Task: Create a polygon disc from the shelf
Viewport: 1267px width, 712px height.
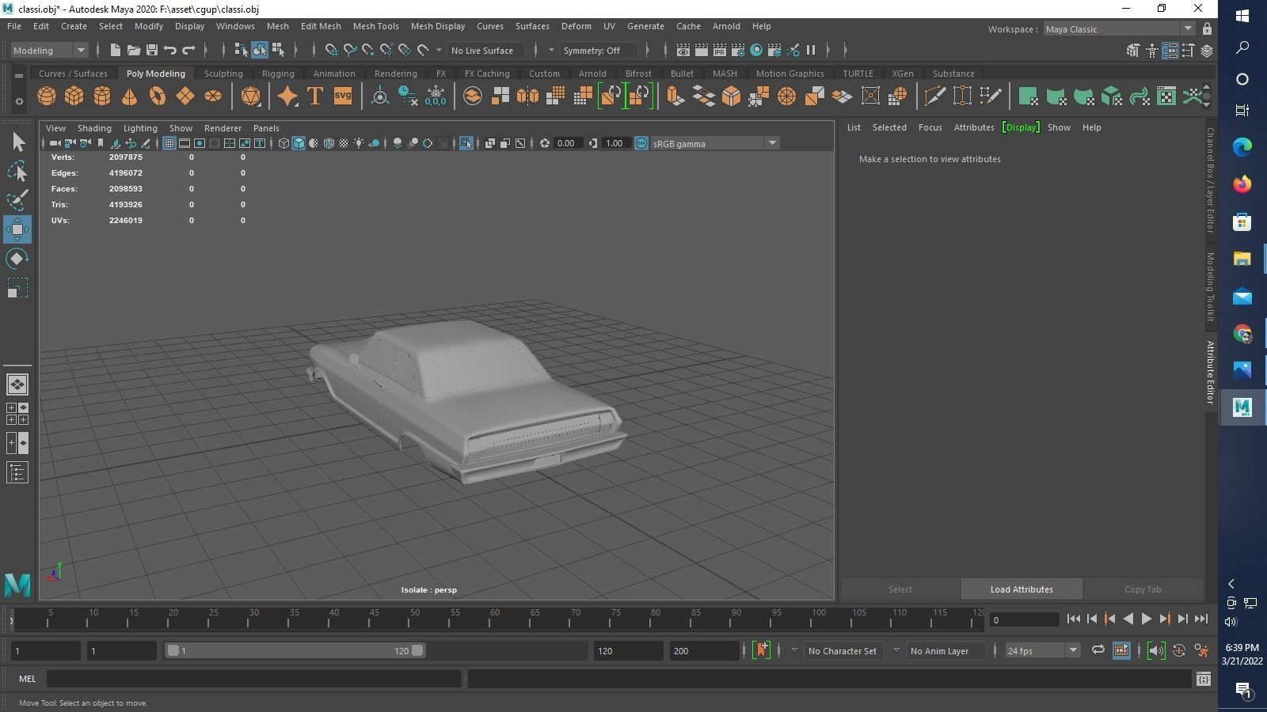Action: click(213, 97)
